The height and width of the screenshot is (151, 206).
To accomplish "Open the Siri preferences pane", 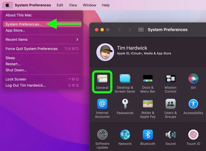I will coord(193,82).
